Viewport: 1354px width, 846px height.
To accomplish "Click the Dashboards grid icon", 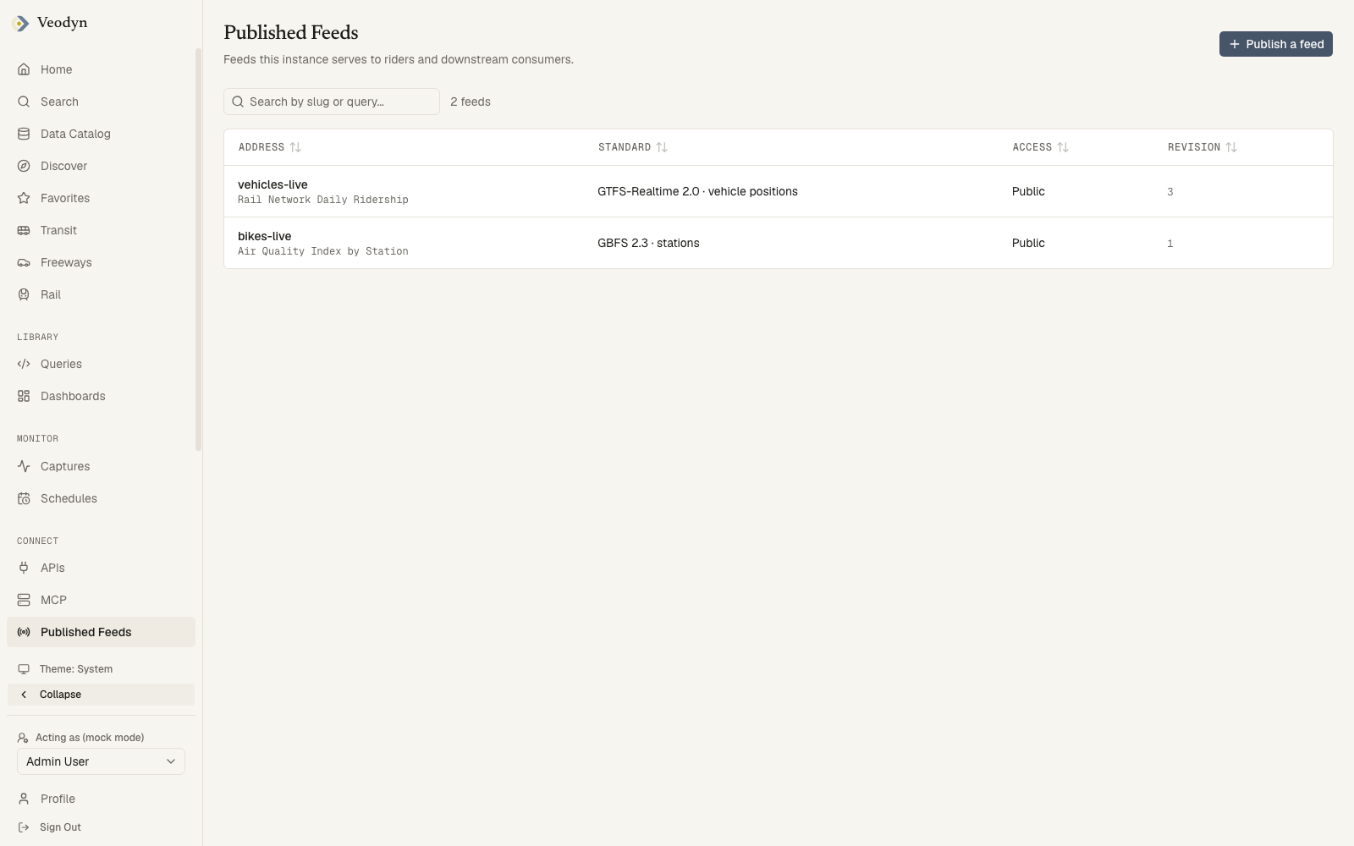I will (x=24, y=396).
